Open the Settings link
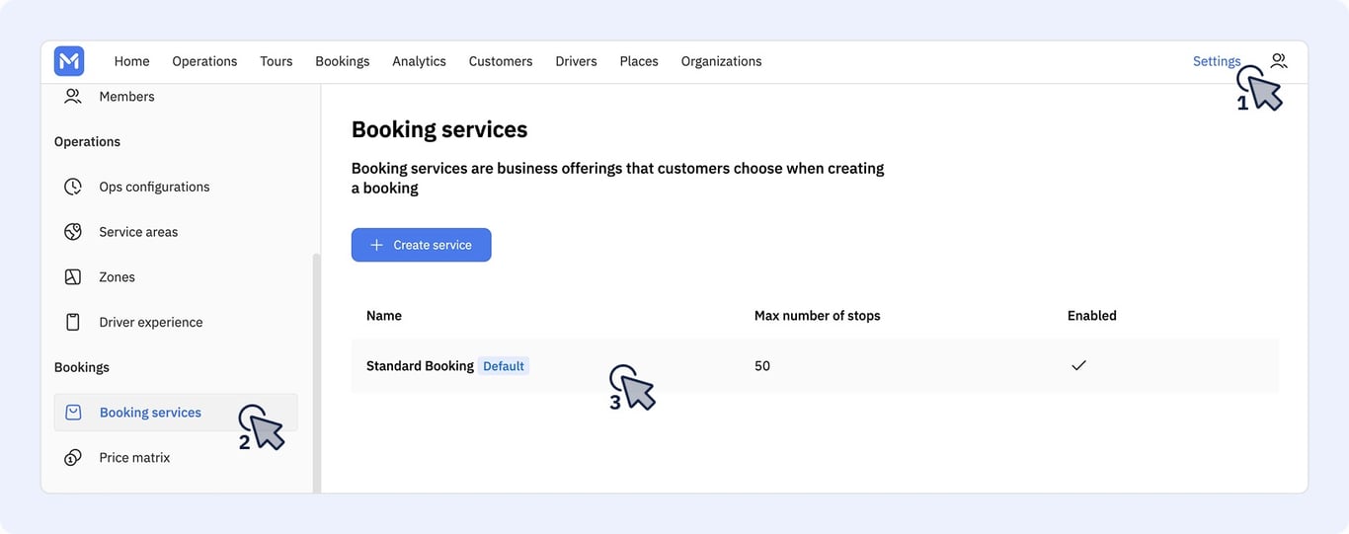The image size is (1349, 534). (1217, 61)
